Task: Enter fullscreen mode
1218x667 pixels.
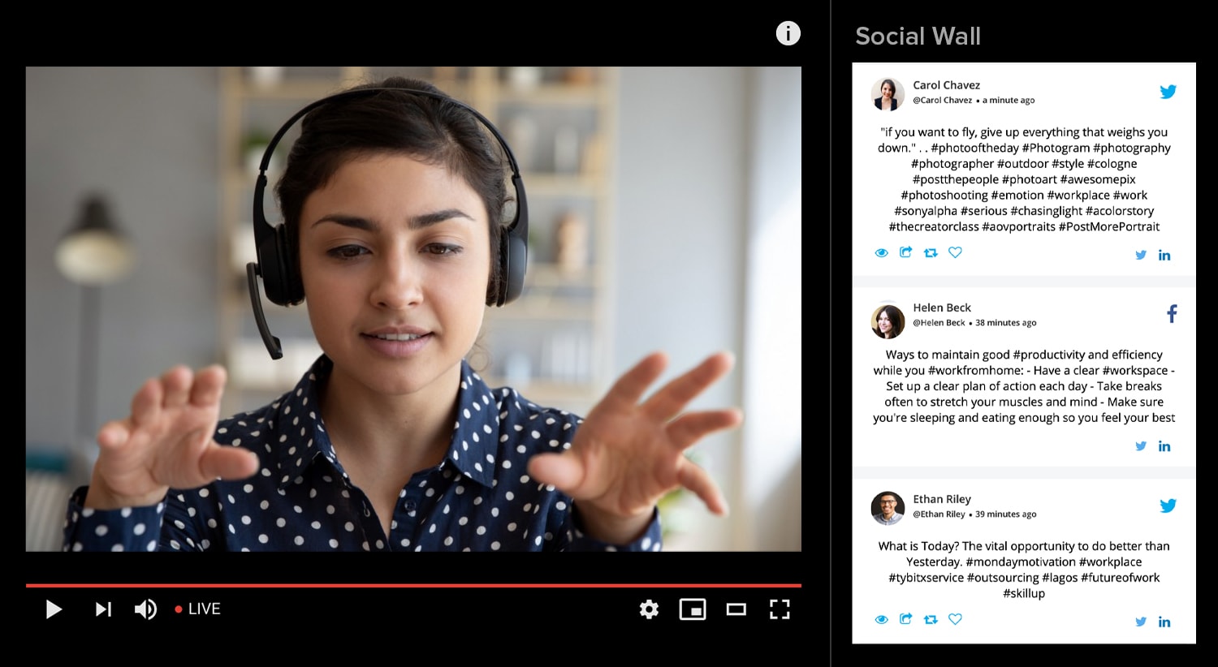Action: pos(780,609)
